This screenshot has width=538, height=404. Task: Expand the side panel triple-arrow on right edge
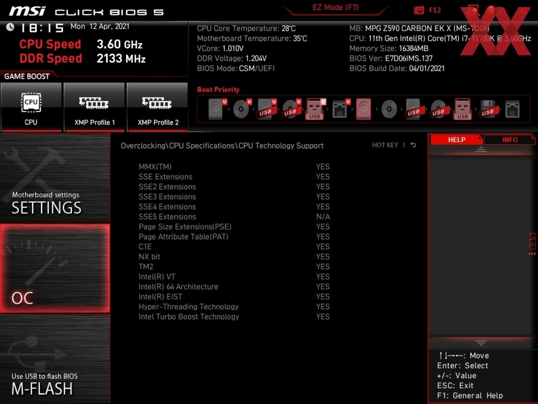coord(532,254)
